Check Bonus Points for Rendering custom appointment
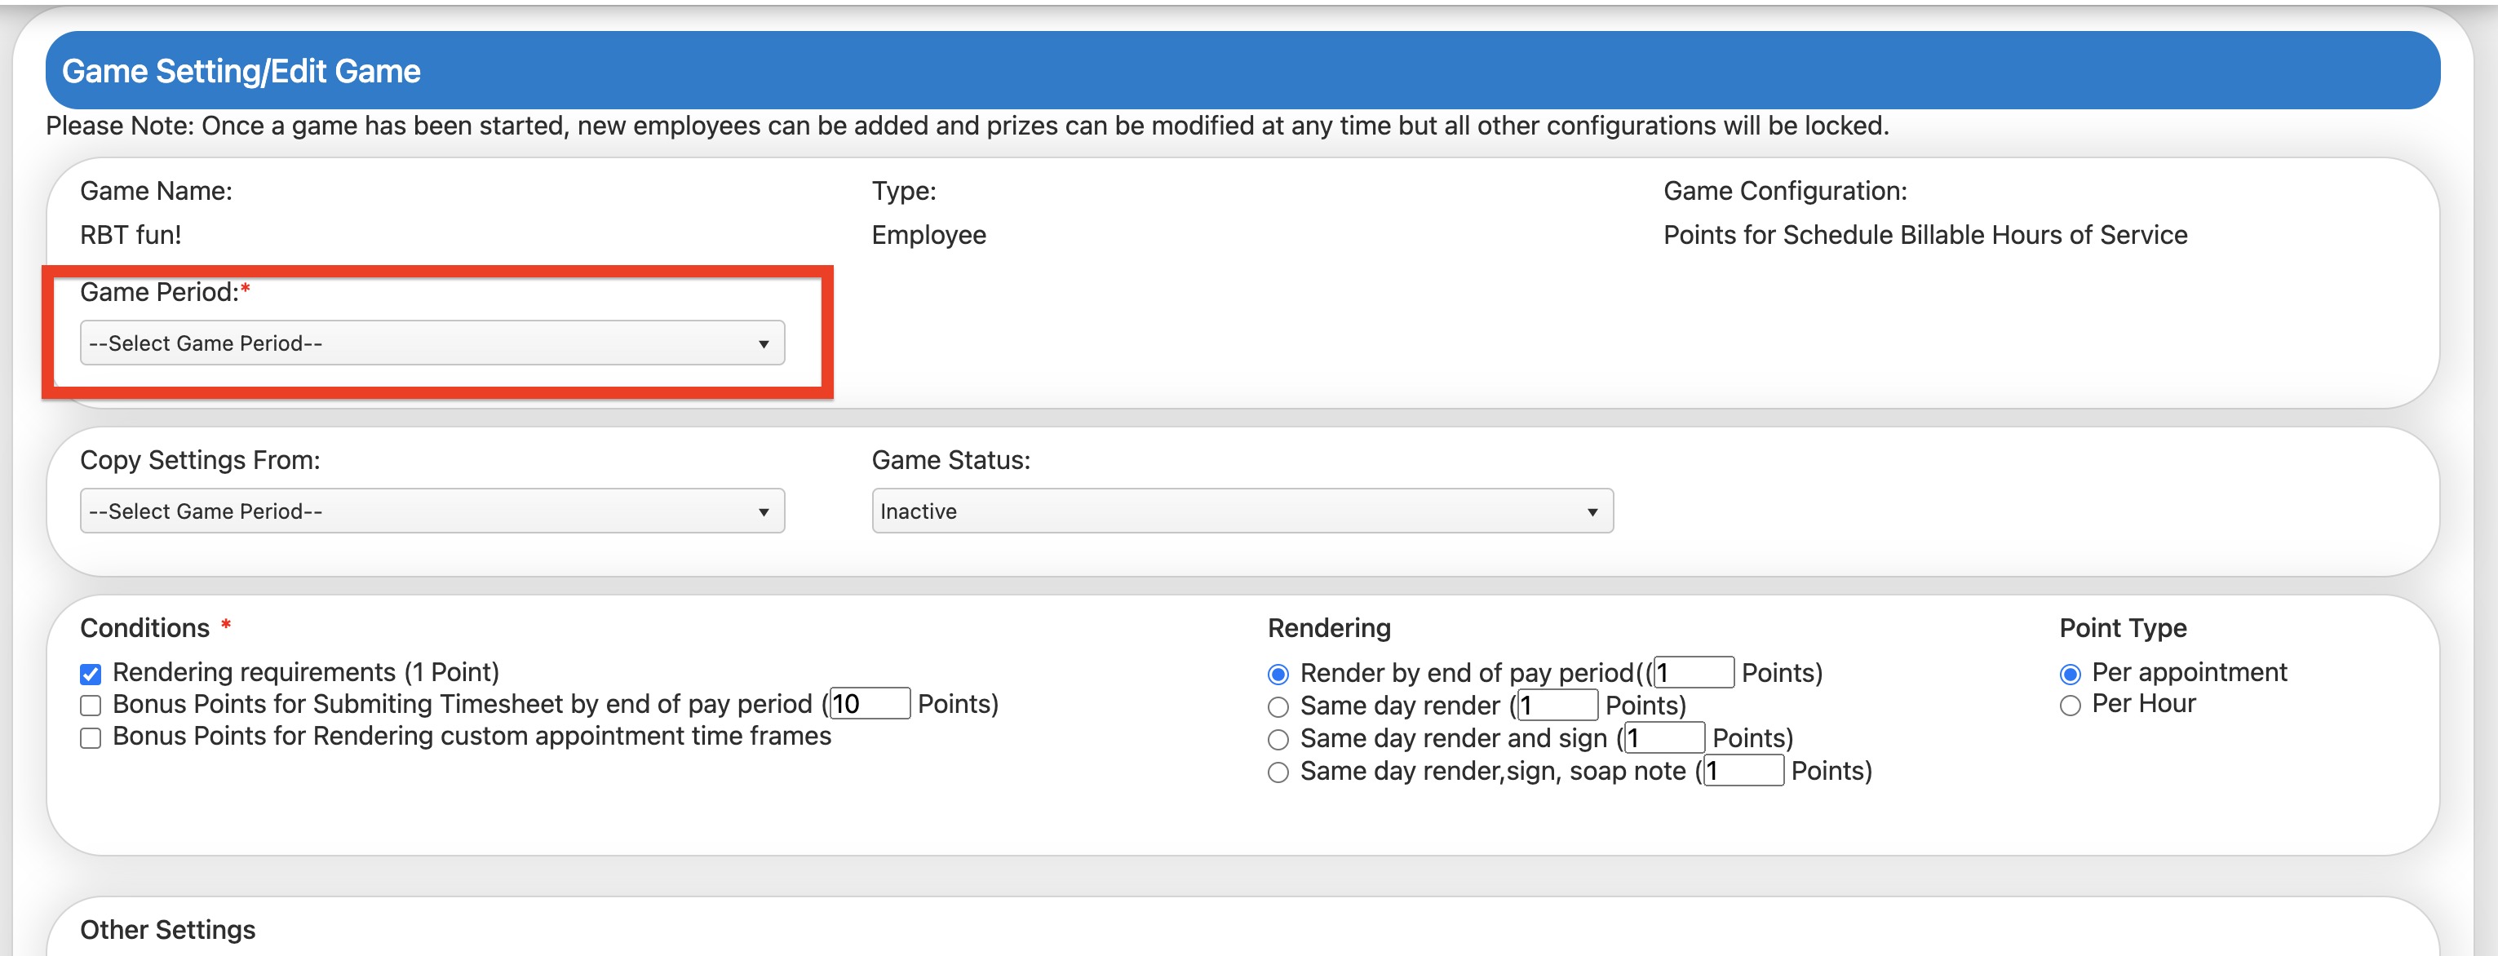2498x956 pixels. click(91, 738)
